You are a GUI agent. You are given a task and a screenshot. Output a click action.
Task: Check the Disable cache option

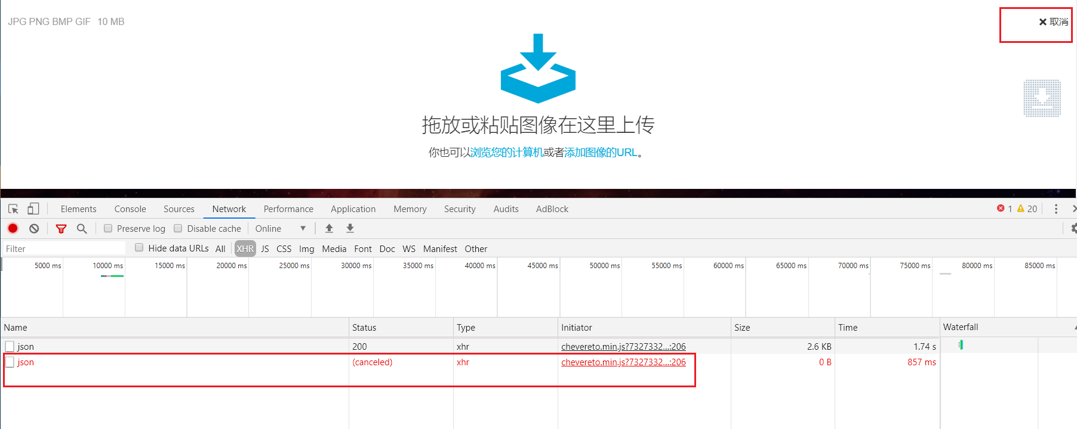[178, 229]
